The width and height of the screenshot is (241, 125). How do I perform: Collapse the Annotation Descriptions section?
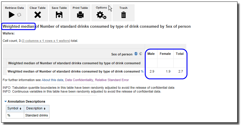(x=6, y=101)
